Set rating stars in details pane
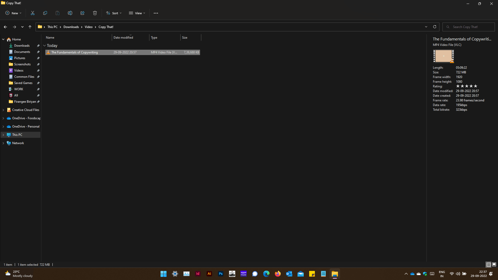Viewport: 498px width, 280px height. tap(467, 86)
